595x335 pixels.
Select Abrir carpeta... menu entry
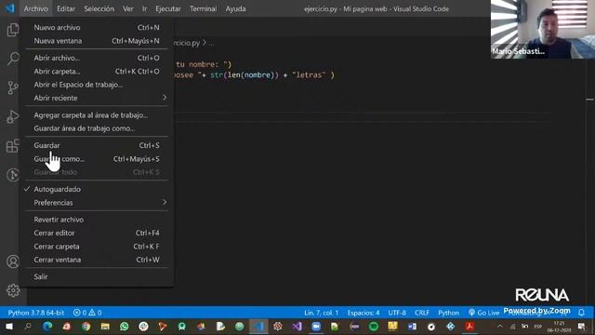(x=97, y=71)
